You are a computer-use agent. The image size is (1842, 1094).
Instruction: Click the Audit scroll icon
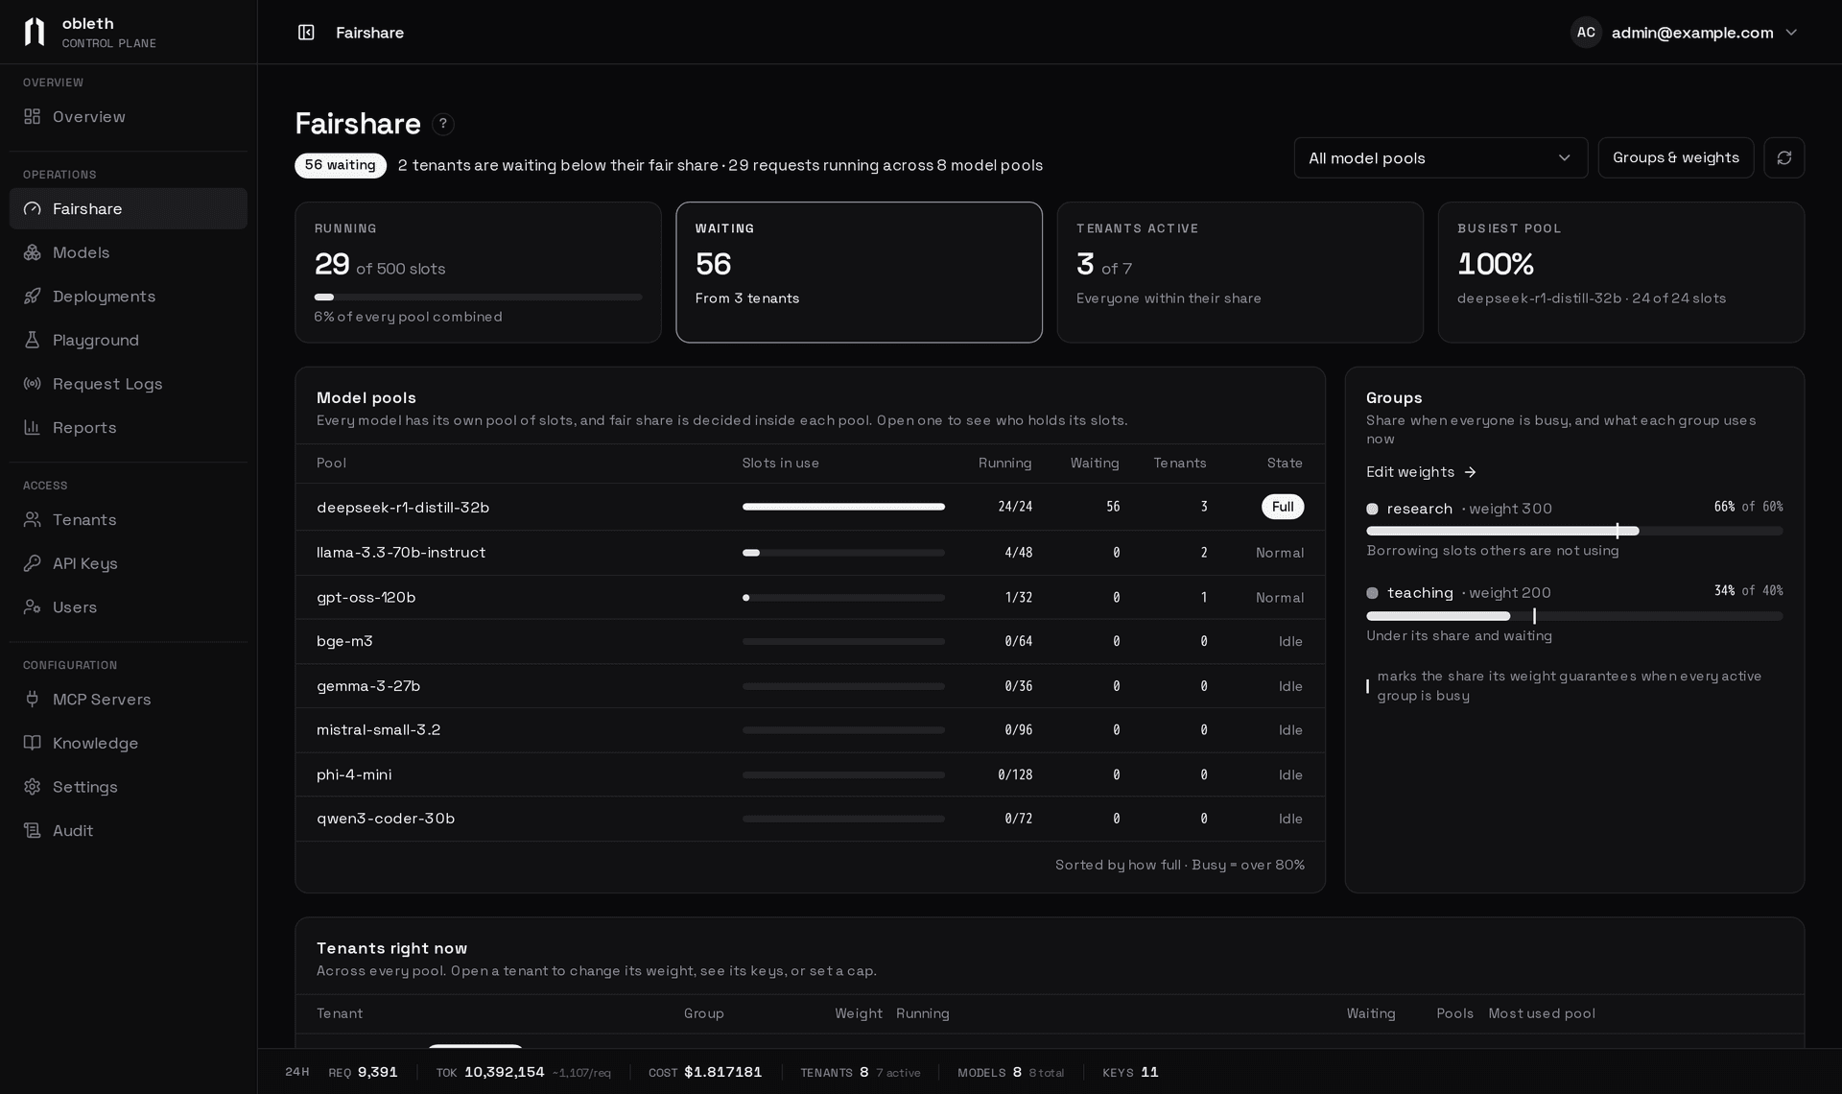33,831
